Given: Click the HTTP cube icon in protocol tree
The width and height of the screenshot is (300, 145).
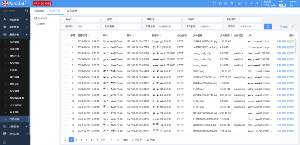Looking at the screenshot, I should click(37, 24).
